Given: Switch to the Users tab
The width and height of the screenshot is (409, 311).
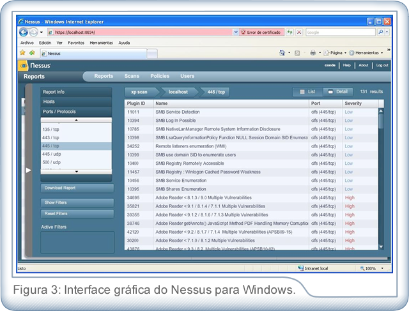Looking at the screenshot, I should click(187, 76).
